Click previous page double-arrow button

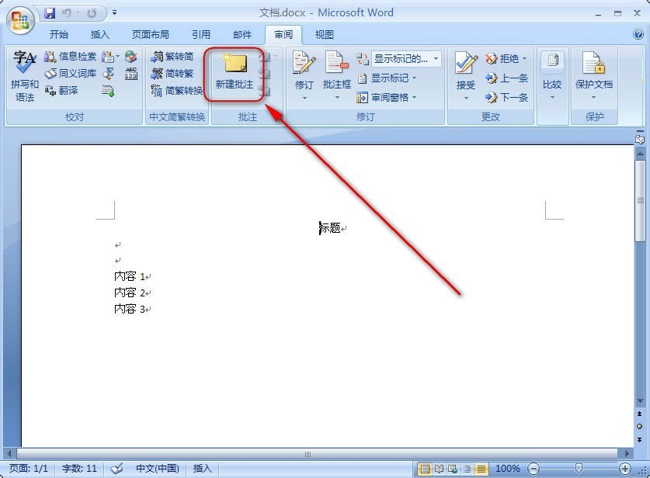pyautogui.click(x=640, y=414)
